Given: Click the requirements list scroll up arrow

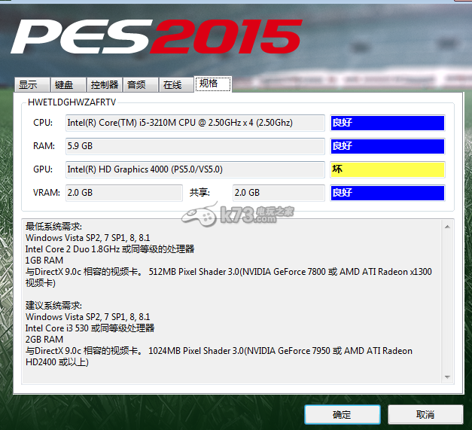Looking at the screenshot, I should coord(447,225).
